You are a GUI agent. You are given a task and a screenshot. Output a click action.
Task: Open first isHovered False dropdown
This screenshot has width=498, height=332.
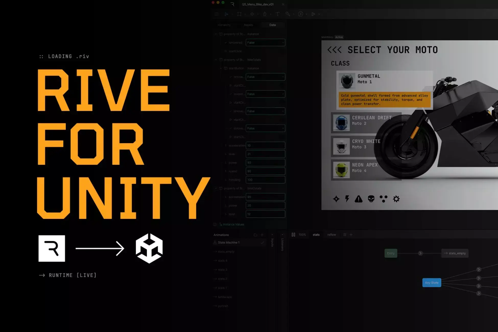[x=265, y=43]
